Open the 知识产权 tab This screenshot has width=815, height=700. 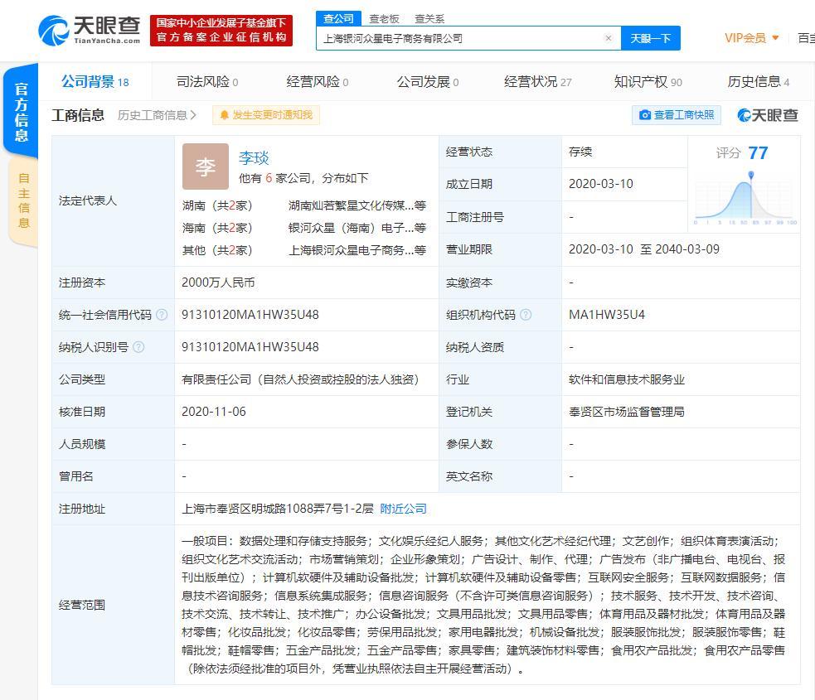pyautogui.click(x=648, y=81)
